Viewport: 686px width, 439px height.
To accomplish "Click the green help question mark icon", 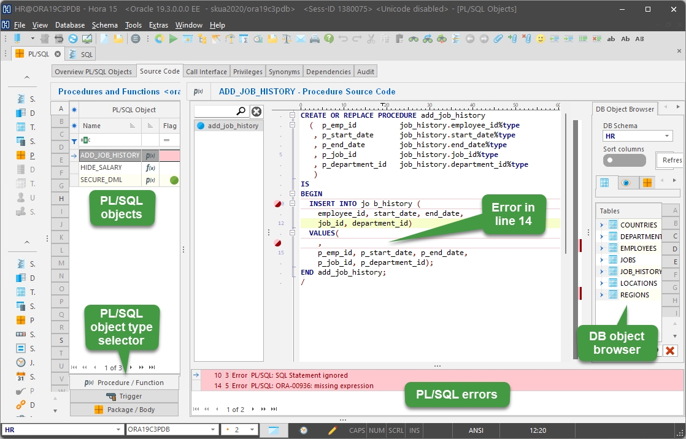I will pyautogui.click(x=329, y=39).
